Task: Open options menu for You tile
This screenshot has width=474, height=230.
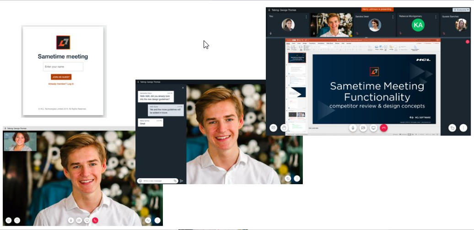Action: [x=306, y=17]
